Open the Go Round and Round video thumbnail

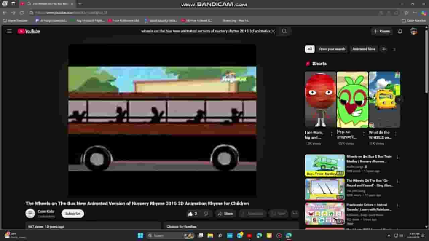click(325, 189)
